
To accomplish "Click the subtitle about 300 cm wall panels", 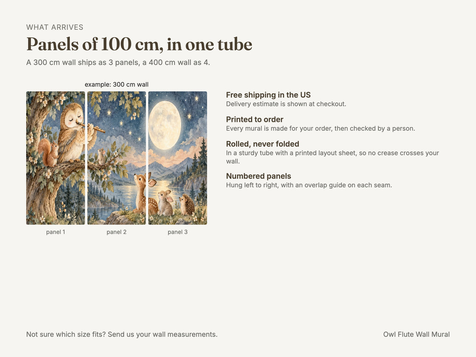I will point(118,62).
